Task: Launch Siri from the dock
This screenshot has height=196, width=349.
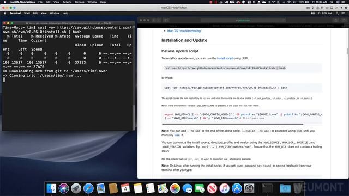Action: pos(64,188)
